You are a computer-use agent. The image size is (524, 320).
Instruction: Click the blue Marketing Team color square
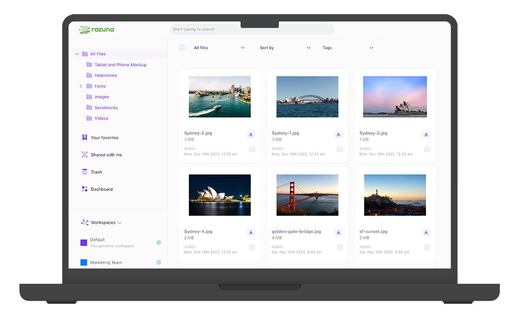84,262
